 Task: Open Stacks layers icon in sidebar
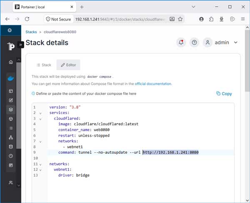(x=11, y=110)
